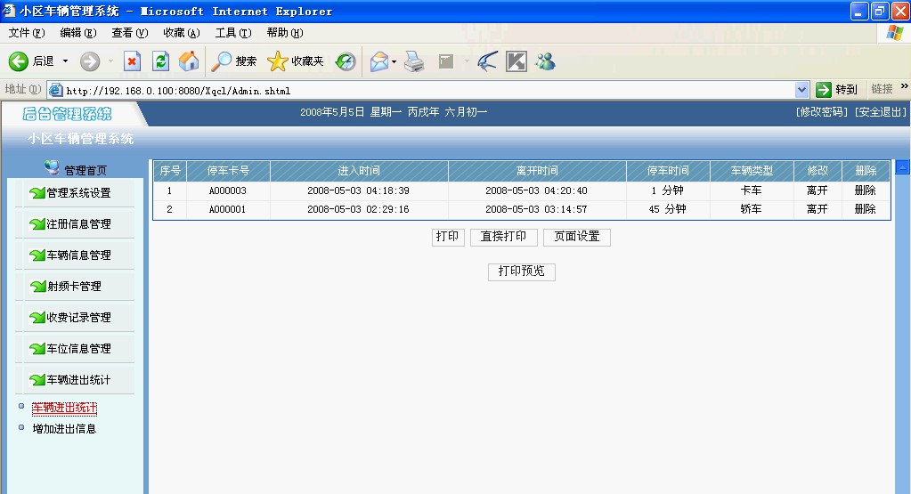
Task: Click the green arrow beside 管理系统设置
Action: pyautogui.click(x=37, y=193)
